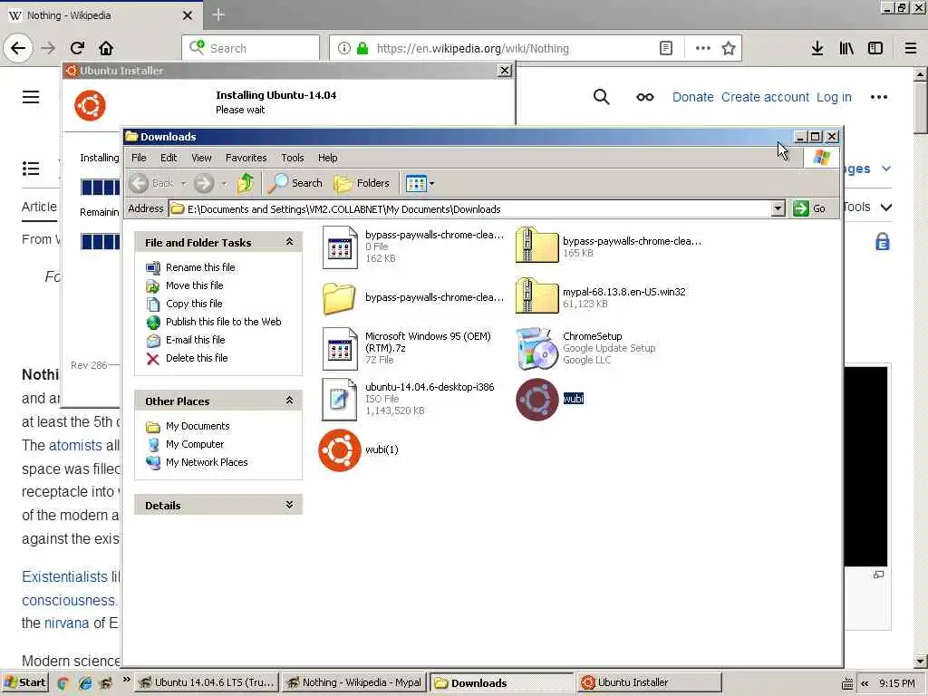Click E-mail this file

click(196, 341)
